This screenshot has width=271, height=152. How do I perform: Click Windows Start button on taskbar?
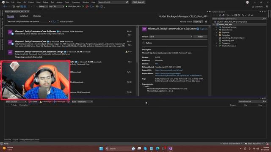click(x=101, y=149)
